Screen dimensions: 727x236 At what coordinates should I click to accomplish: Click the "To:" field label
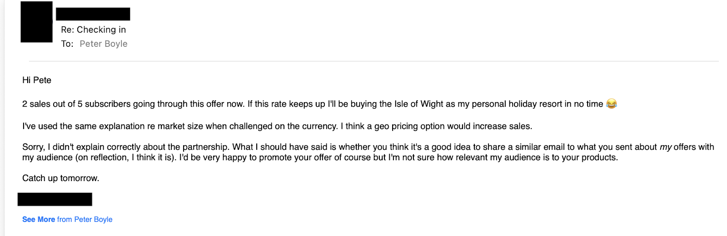tap(67, 44)
